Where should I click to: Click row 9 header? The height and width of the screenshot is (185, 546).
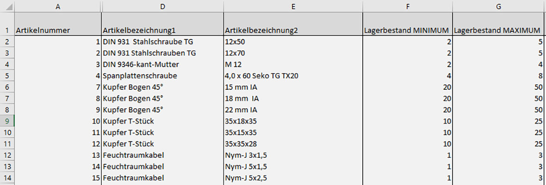point(7,121)
